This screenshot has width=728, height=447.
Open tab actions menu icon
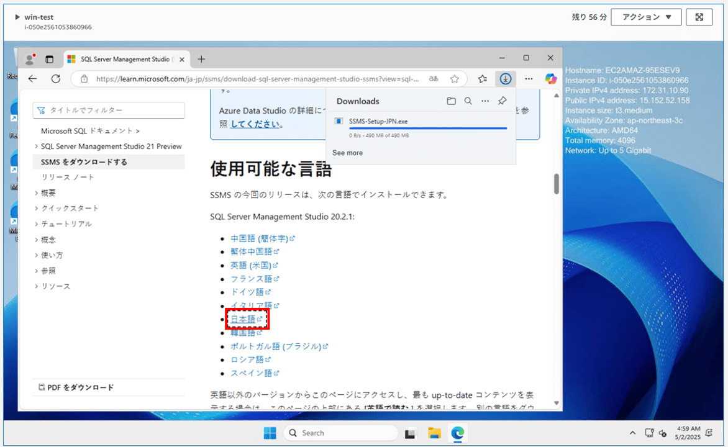49,59
